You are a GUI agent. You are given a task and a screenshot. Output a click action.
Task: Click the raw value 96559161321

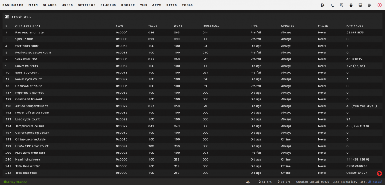click(x=357, y=173)
